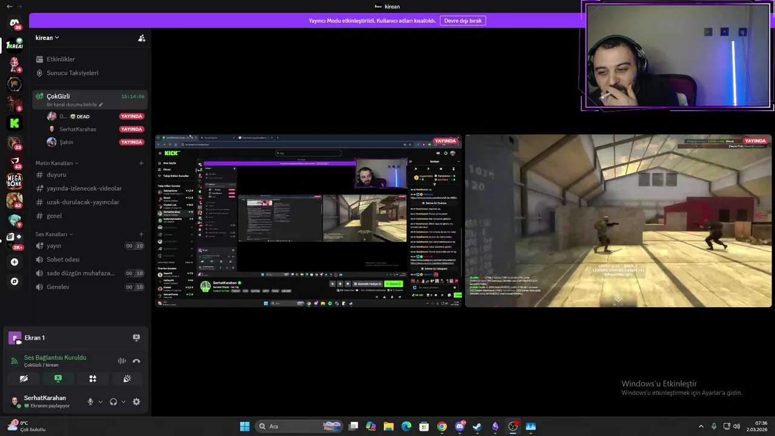The width and height of the screenshot is (775, 436).
Task: Open Discord from taskbar
Action: point(460,426)
